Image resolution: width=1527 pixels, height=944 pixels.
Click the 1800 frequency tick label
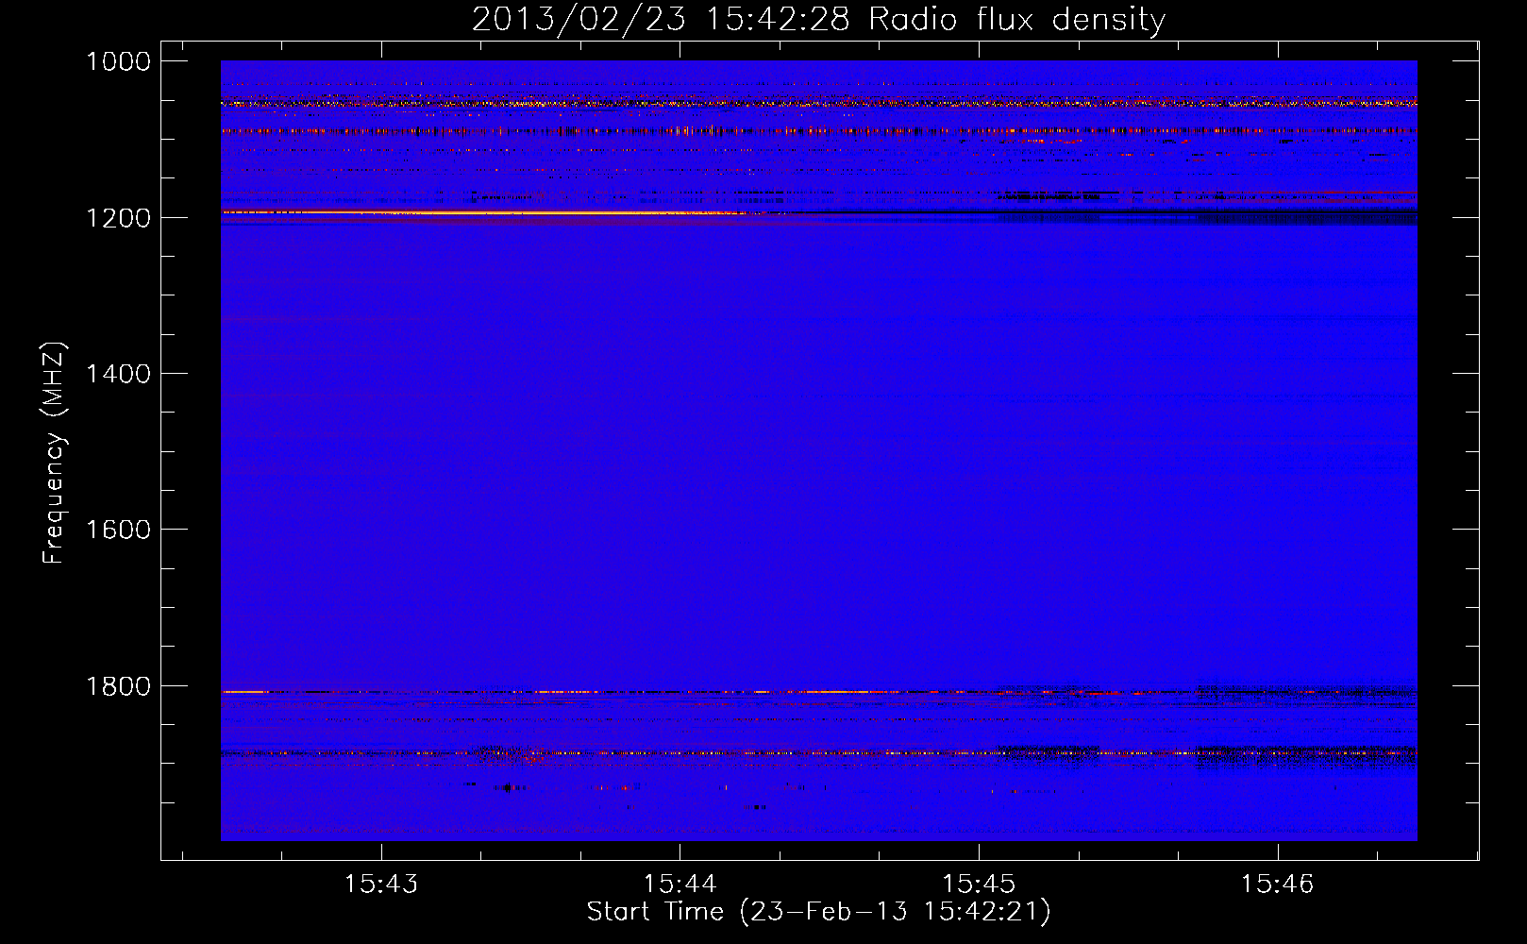(118, 686)
